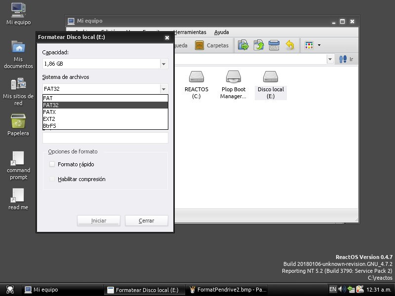Launch command prompt shortcut
The height and width of the screenshot is (296, 395).
click(x=18, y=166)
